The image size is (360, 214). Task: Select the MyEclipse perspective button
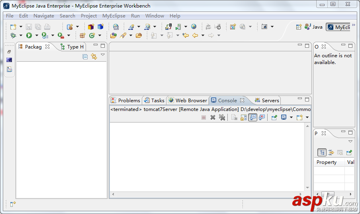click(x=339, y=27)
